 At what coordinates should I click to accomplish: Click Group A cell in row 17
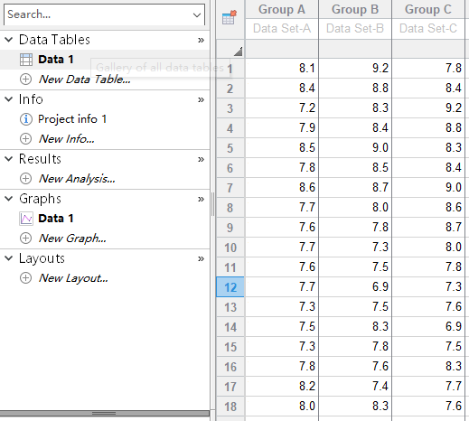tap(282, 387)
